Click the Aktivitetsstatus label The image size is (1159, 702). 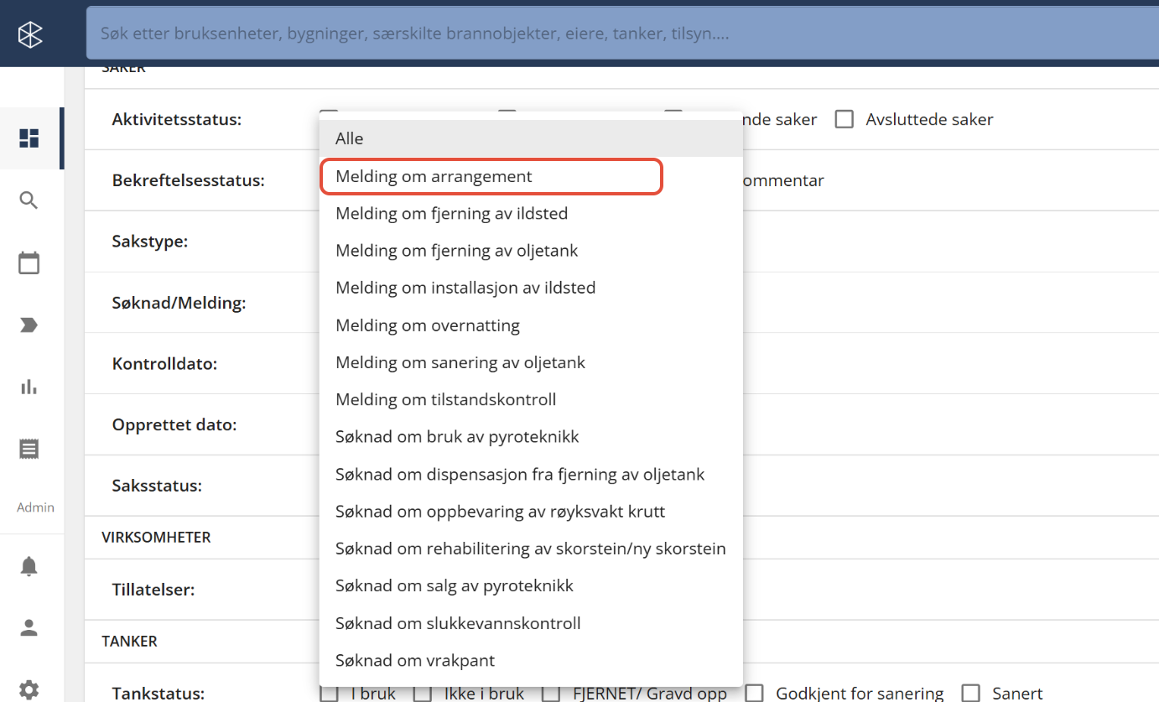point(176,119)
